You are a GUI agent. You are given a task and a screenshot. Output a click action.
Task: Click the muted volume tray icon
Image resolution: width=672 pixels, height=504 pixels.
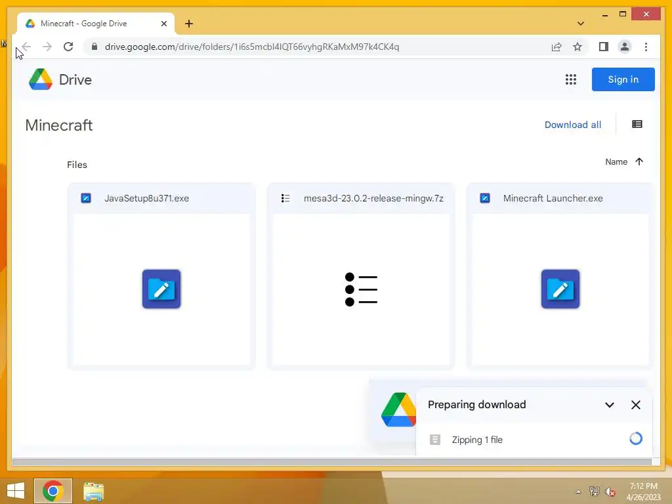pos(610,492)
